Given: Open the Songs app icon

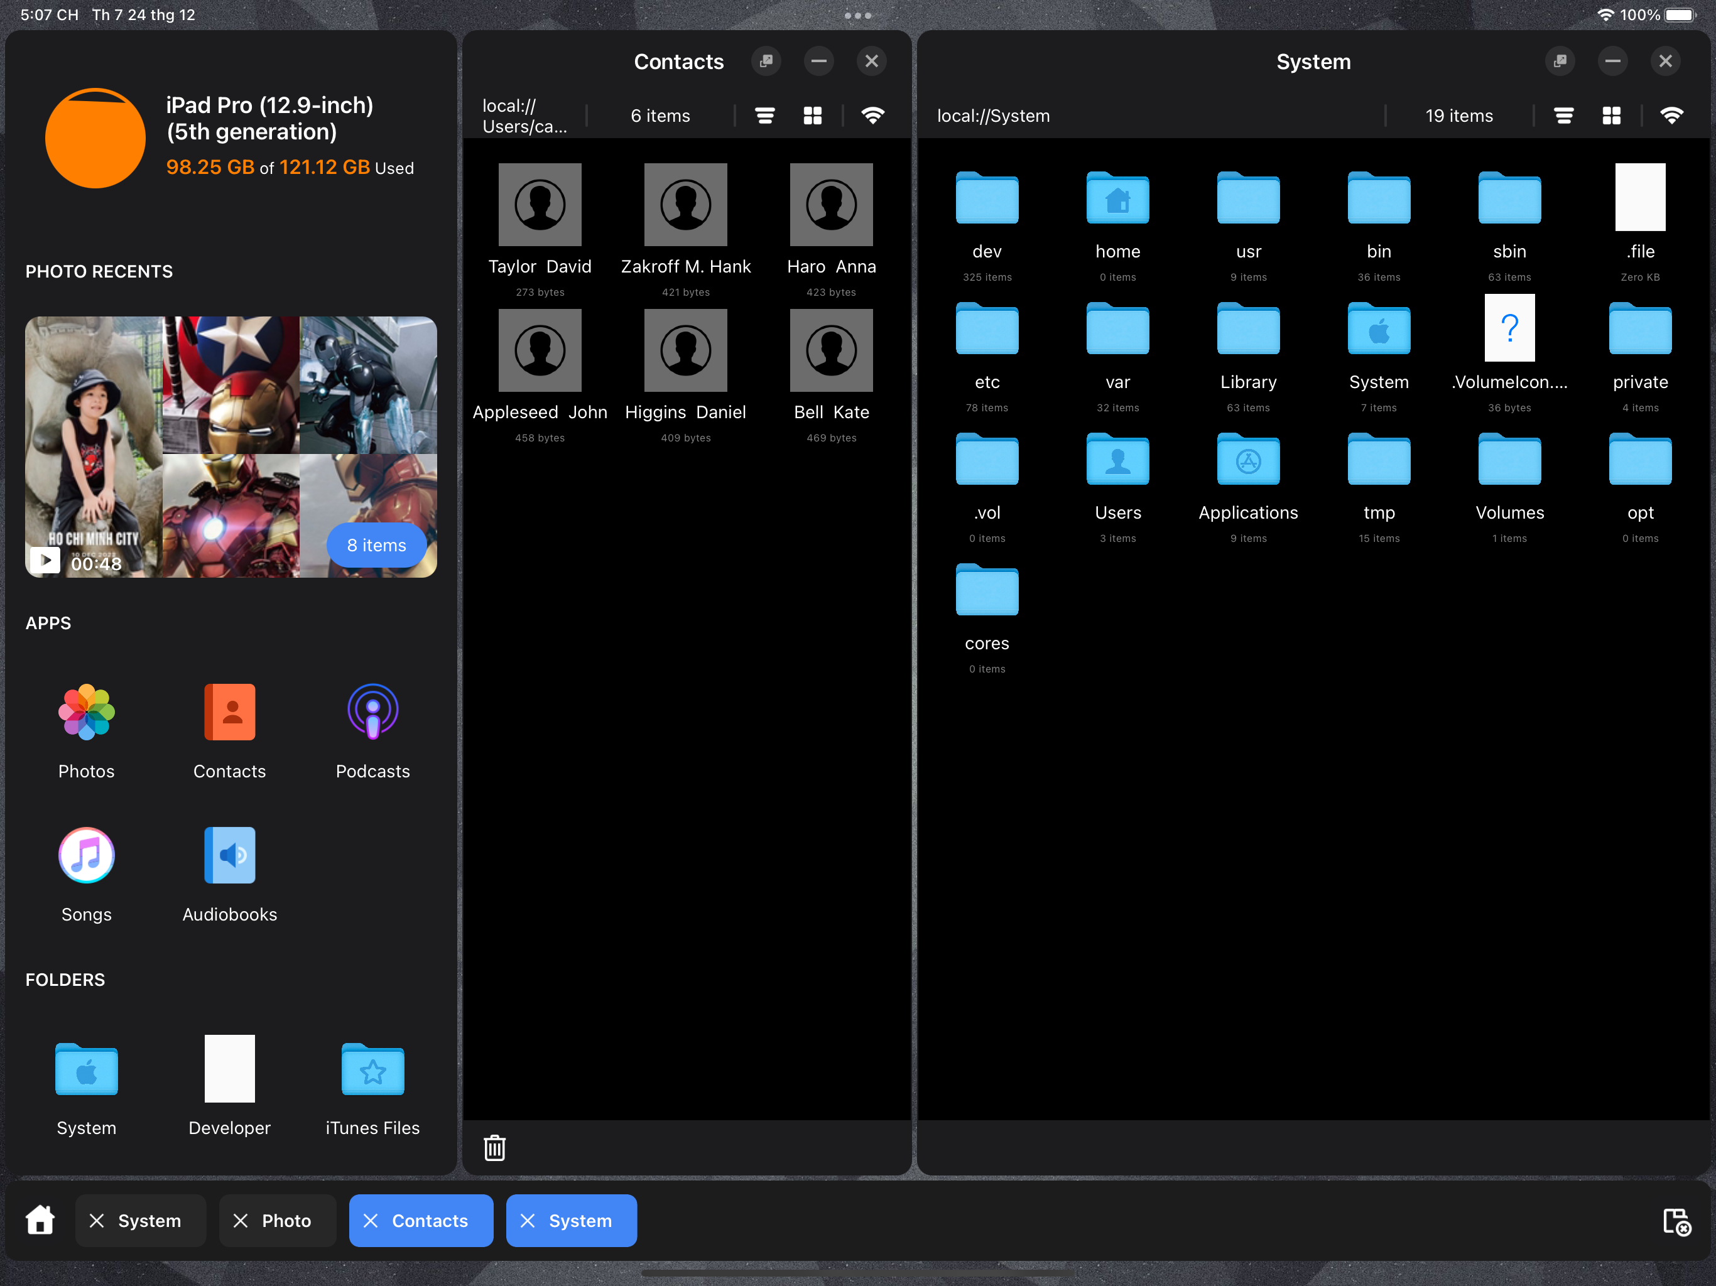Looking at the screenshot, I should click(86, 855).
